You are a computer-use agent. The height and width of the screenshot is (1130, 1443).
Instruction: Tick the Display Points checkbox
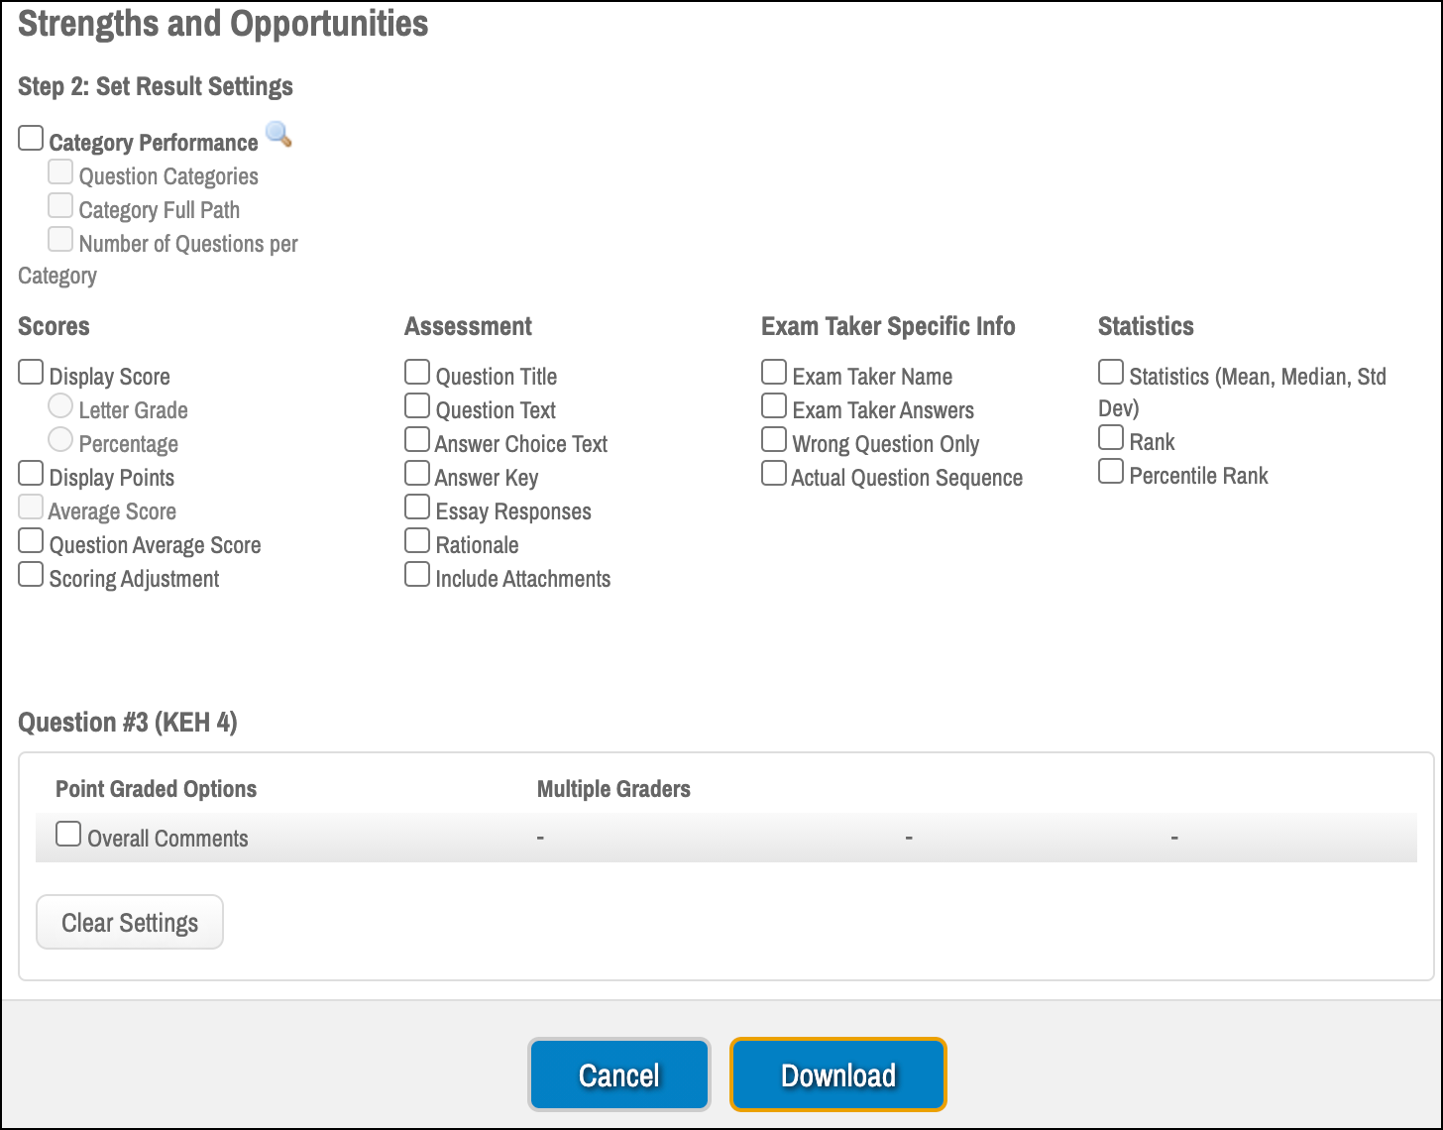pyautogui.click(x=31, y=474)
